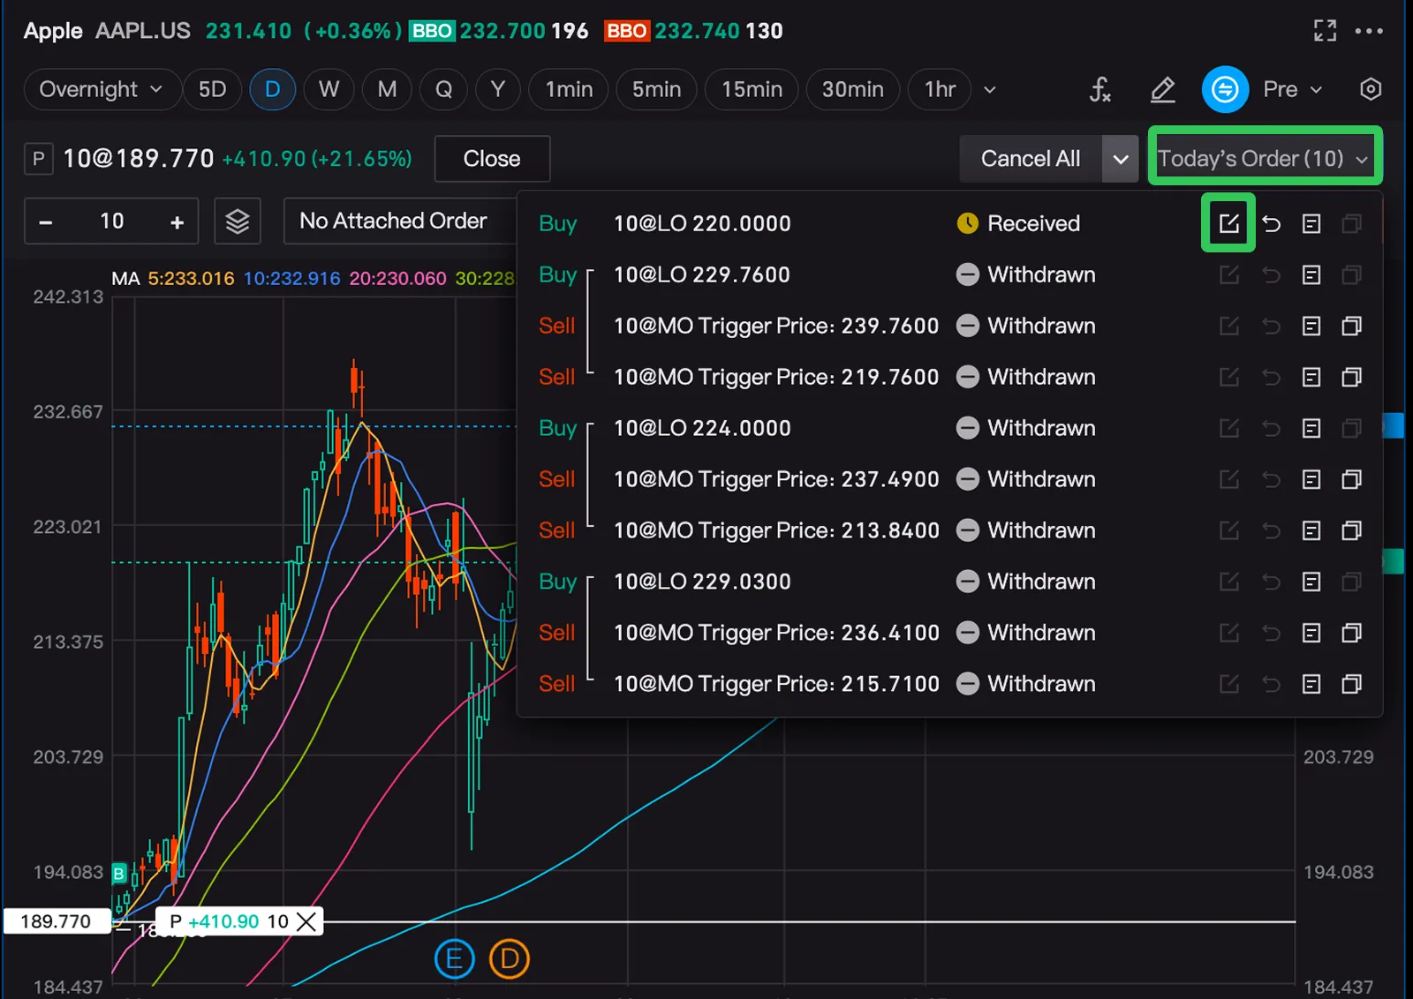1413x999 pixels.
Task: View details of 10@LO 229.7600 order
Action: 1311,275
